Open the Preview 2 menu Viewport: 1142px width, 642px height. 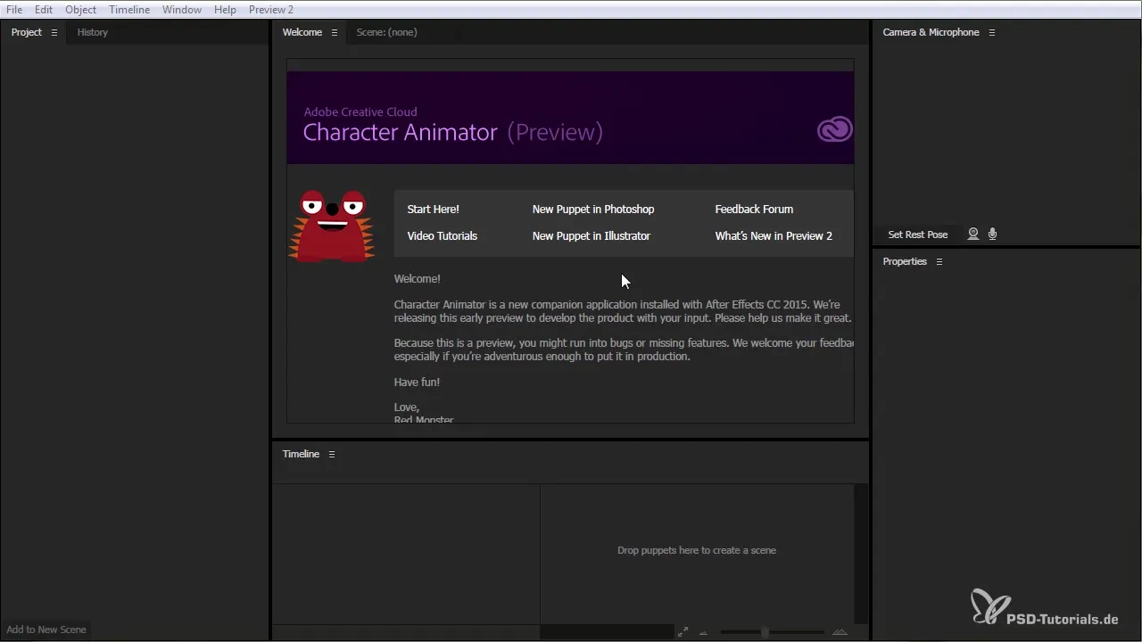point(271,9)
